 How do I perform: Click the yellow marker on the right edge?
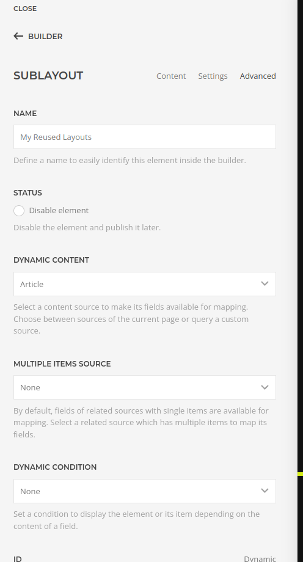(300, 474)
